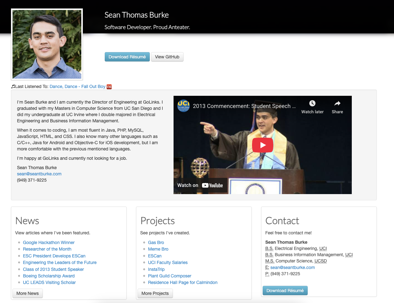Open the UCI Faculty Salaries project

[168, 262]
